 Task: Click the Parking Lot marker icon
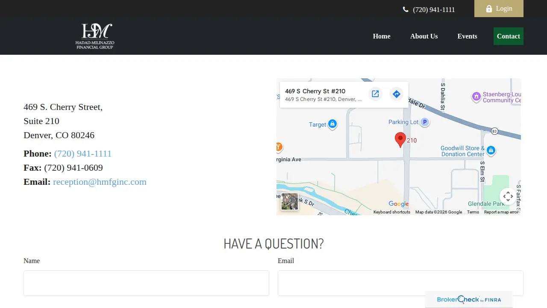click(425, 122)
